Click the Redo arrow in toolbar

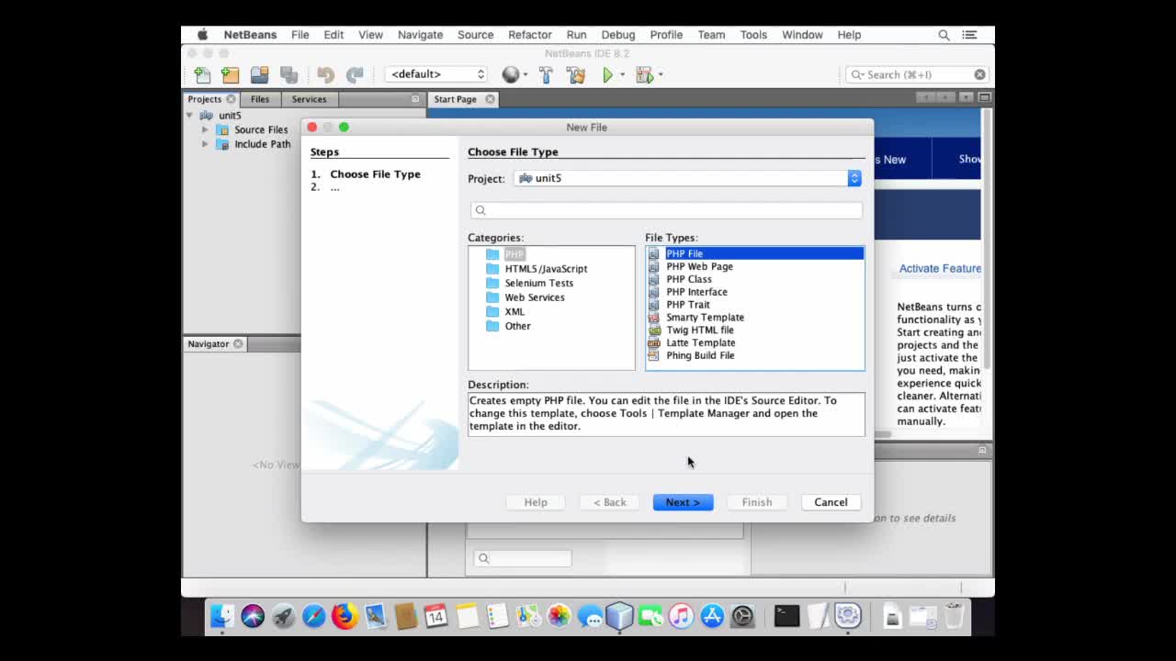click(x=355, y=74)
